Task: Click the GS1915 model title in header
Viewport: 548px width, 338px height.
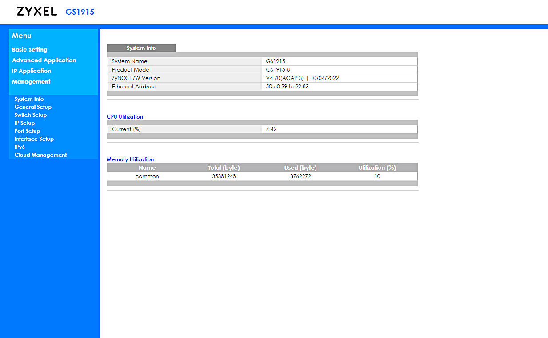Action: pos(80,12)
